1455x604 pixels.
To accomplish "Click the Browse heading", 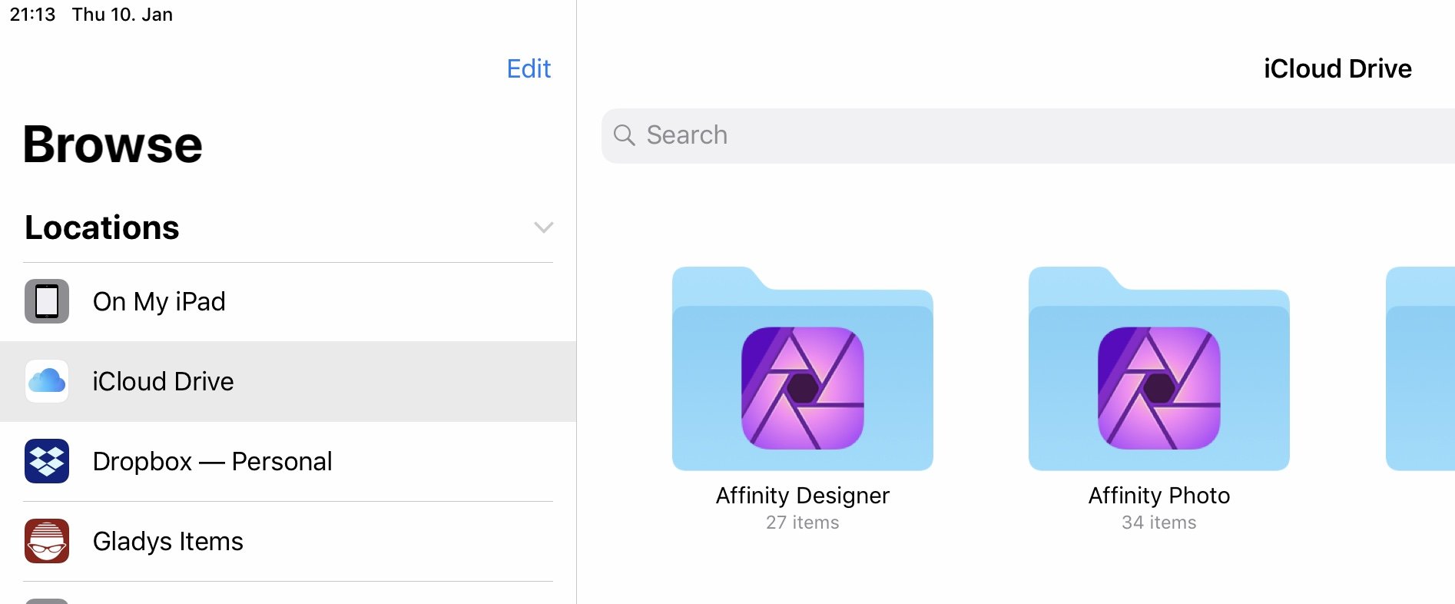I will pos(113,144).
